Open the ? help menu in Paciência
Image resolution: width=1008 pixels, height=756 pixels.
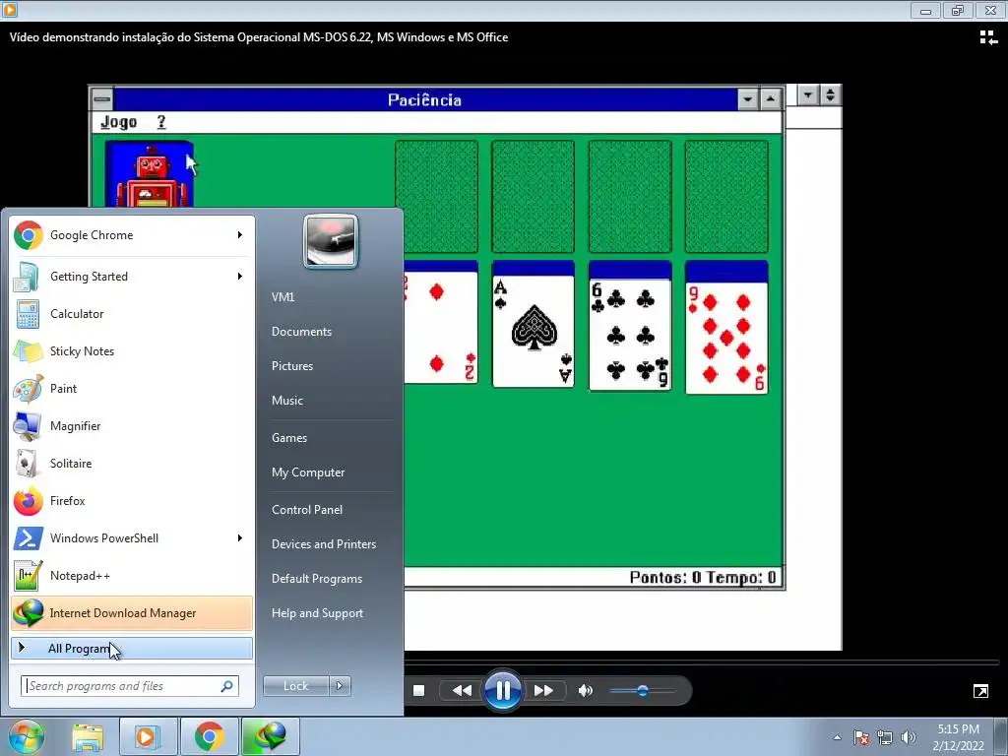(x=161, y=122)
